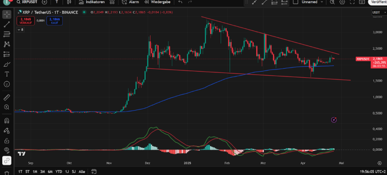Select the brush drawing tool
The width and height of the screenshot is (387, 175).
[7, 64]
